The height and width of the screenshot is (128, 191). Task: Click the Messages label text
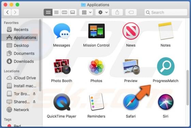pyautogui.click(x=62, y=45)
